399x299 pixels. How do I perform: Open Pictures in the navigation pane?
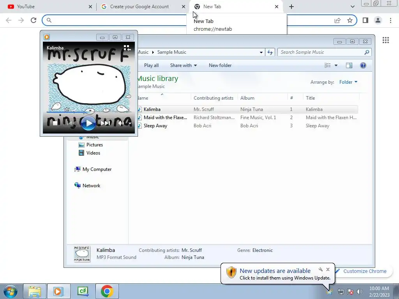pos(94,145)
